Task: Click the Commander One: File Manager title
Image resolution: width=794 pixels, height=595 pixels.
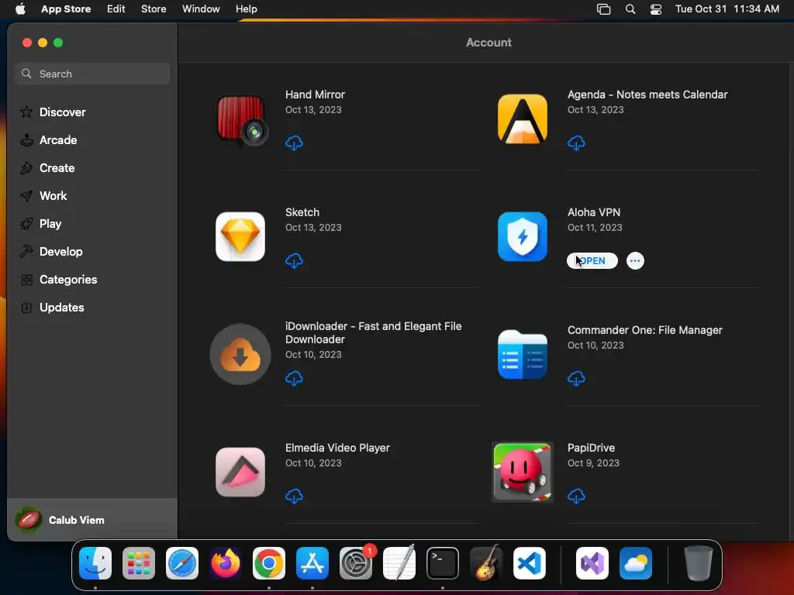Action: pos(644,330)
